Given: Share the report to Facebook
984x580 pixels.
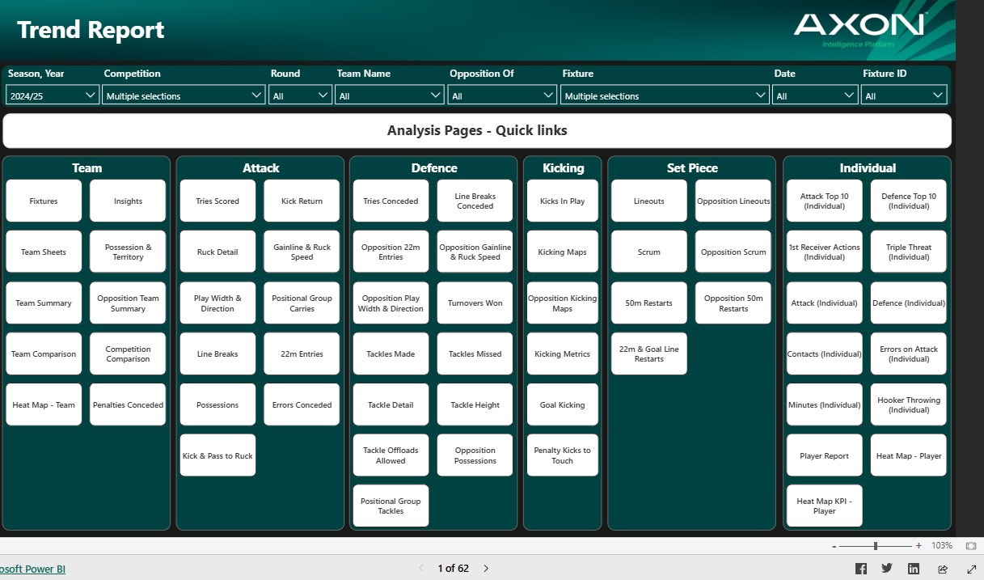Looking at the screenshot, I should 859,568.
